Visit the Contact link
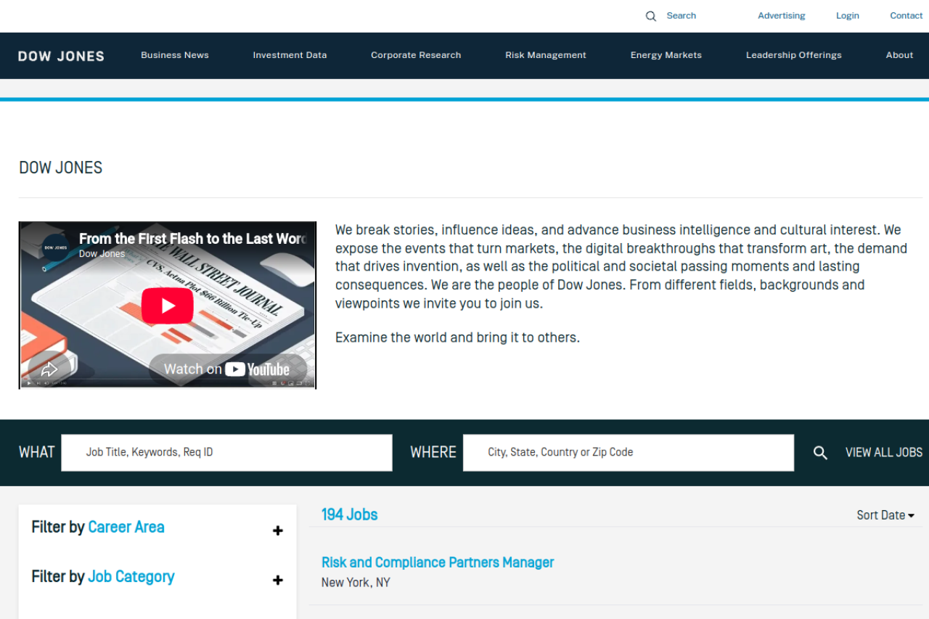The width and height of the screenshot is (929, 619). click(x=907, y=16)
